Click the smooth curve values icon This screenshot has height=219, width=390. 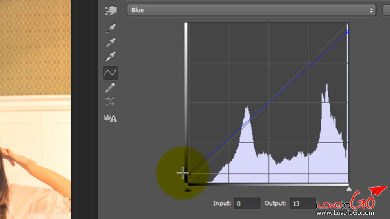tap(110, 102)
